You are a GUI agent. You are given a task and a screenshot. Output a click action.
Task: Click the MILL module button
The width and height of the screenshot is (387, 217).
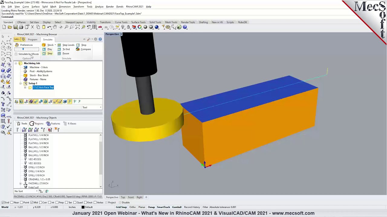coord(17,39)
